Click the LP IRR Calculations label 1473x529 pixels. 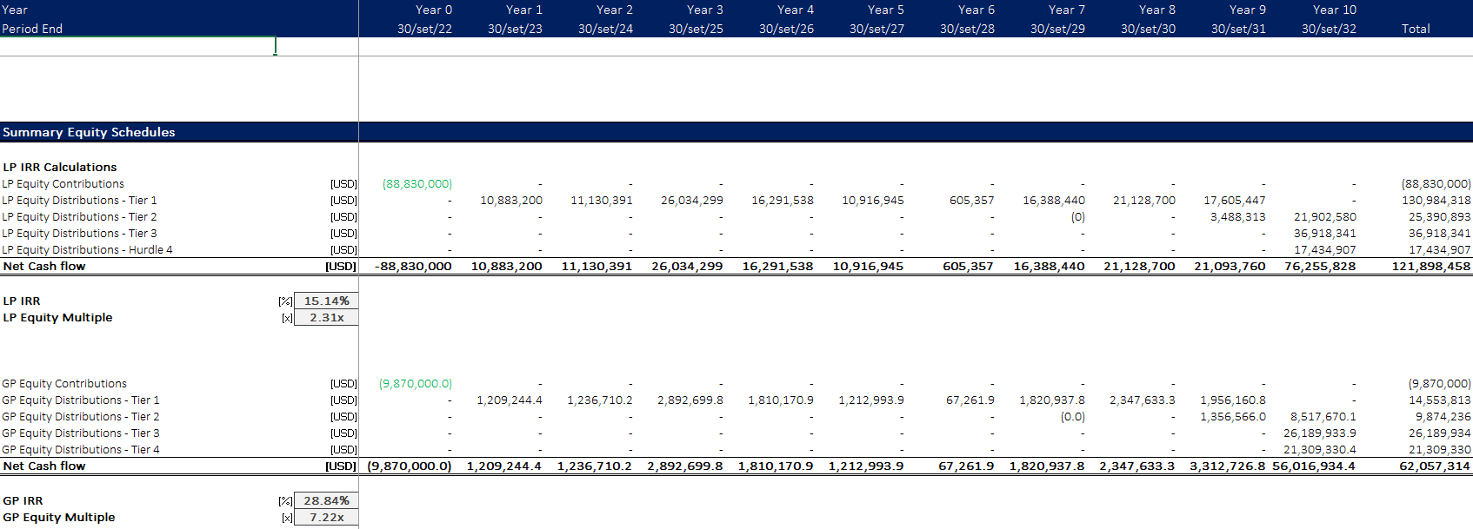(59, 167)
